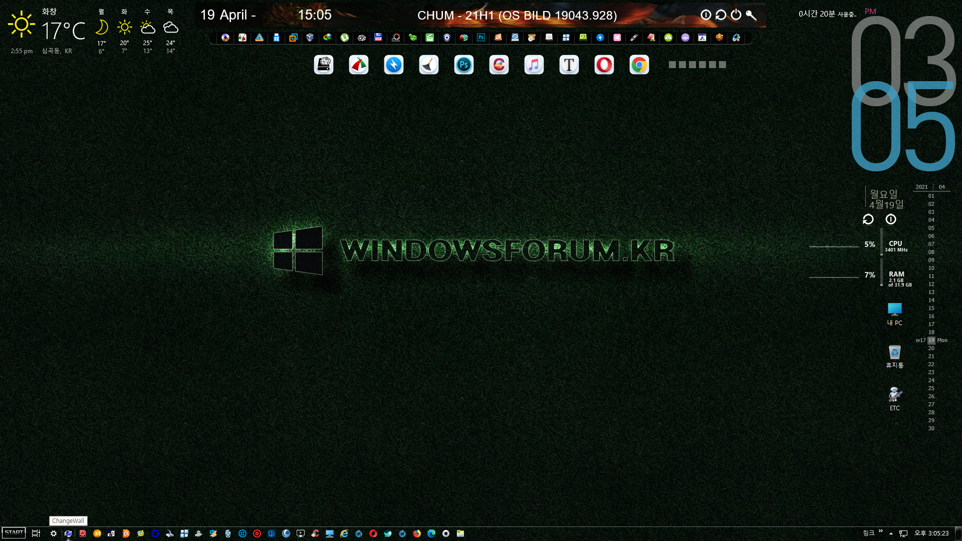Click the calendar month 04
Viewport: 962px width, 541px height.
pos(942,187)
